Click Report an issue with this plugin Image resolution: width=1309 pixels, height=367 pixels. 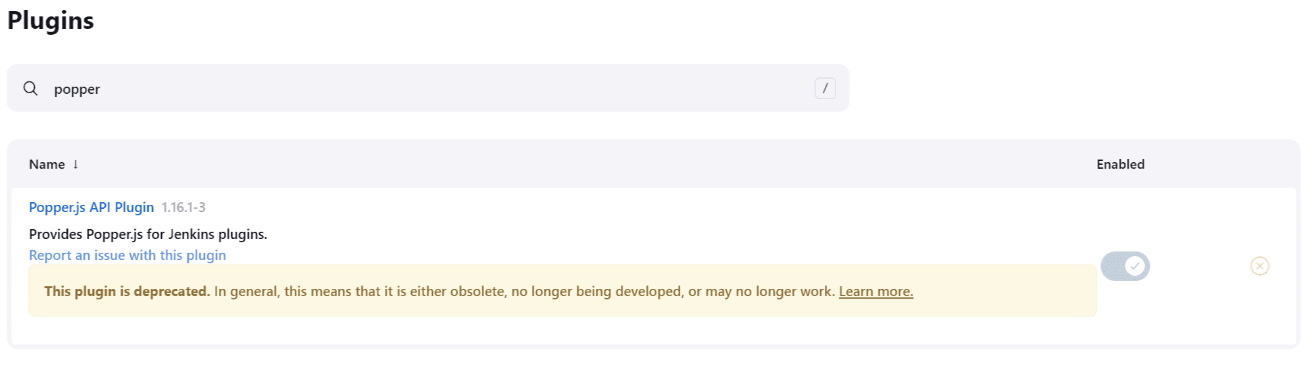[127, 255]
